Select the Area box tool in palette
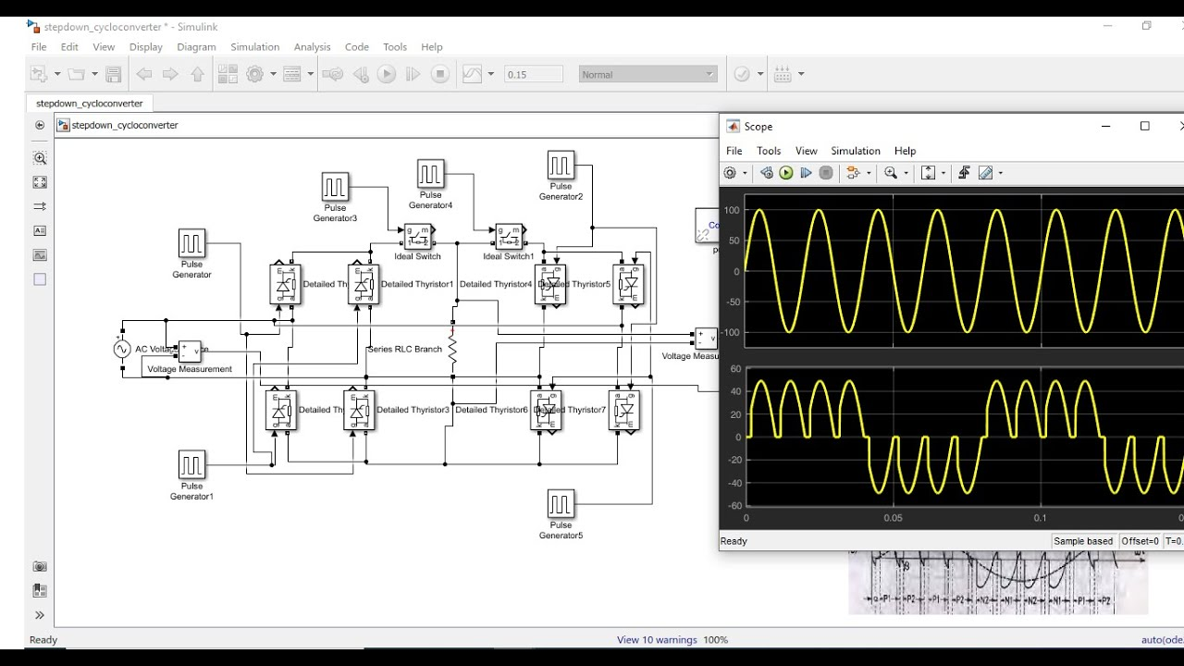This screenshot has width=1184, height=666. coord(40,279)
